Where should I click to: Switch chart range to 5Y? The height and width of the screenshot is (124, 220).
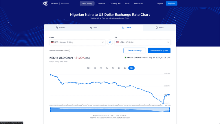[125, 68]
